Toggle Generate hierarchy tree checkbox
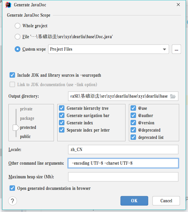This screenshot has width=188, height=212. click(x=62, y=108)
